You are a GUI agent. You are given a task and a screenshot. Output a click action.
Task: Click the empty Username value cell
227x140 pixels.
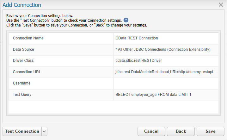click(x=166, y=84)
